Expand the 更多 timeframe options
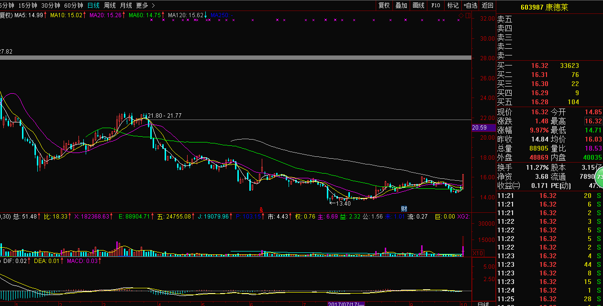Image resolution: width=603 pixels, height=306 pixels. [x=145, y=5]
